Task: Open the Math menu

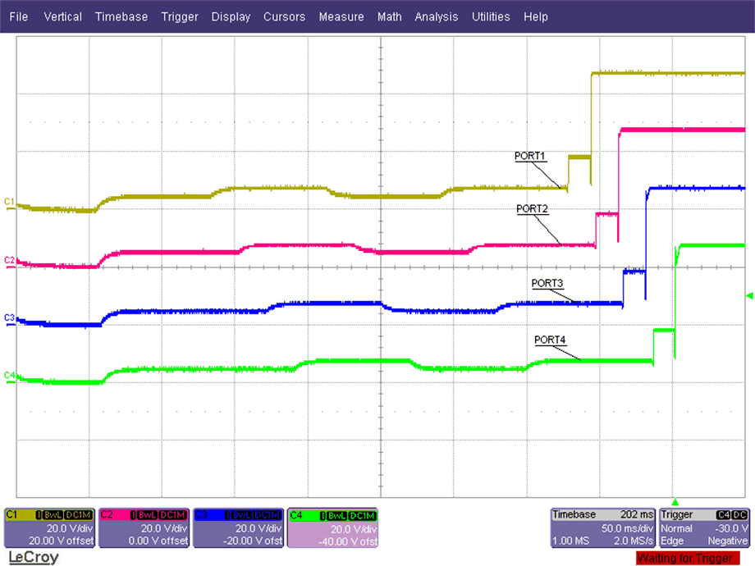Action: (x=389, y=16)
